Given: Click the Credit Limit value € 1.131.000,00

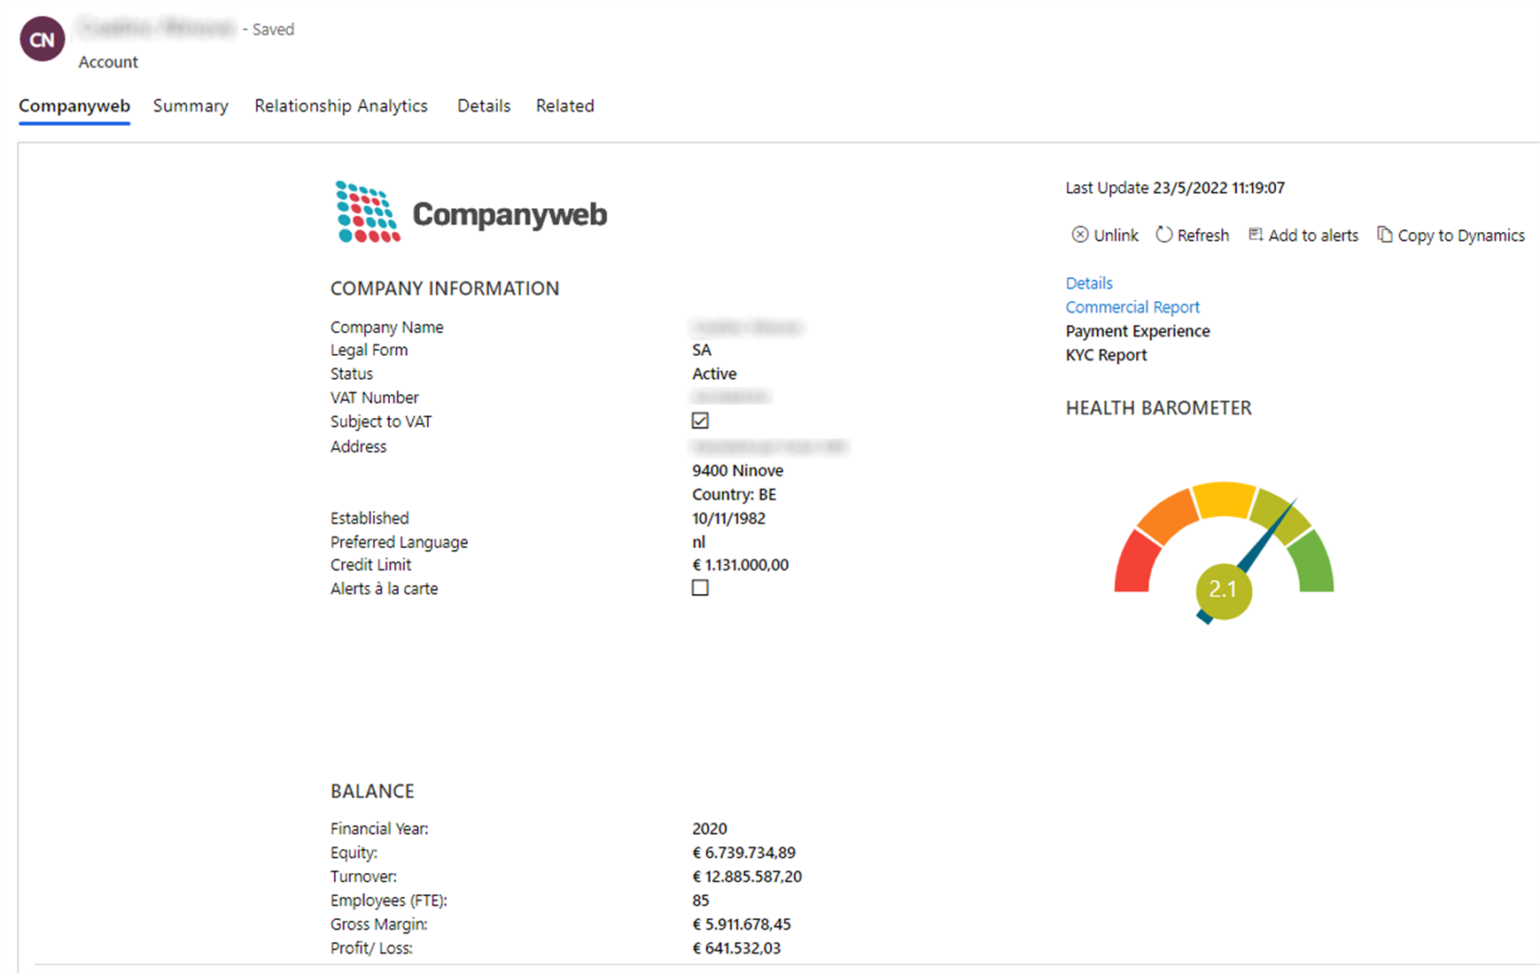Looking at the screenshot, I should pyautogui.click(x=740, y=565).
